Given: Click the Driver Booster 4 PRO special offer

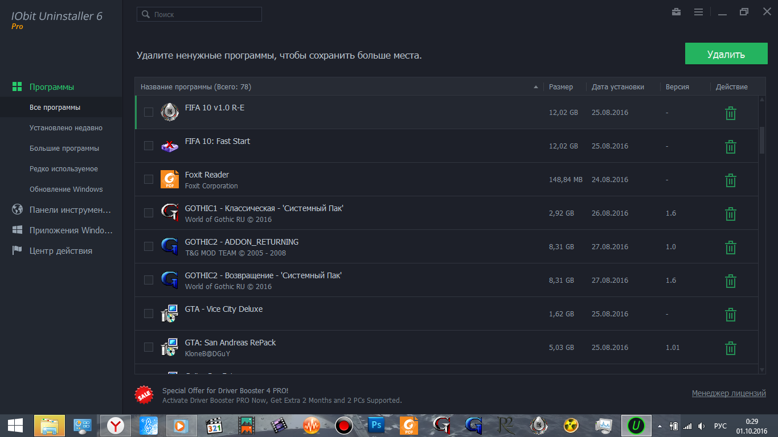Looking at the screenshot, I should 282,395.
